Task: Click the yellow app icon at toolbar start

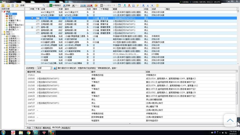Action: [3, 5]
